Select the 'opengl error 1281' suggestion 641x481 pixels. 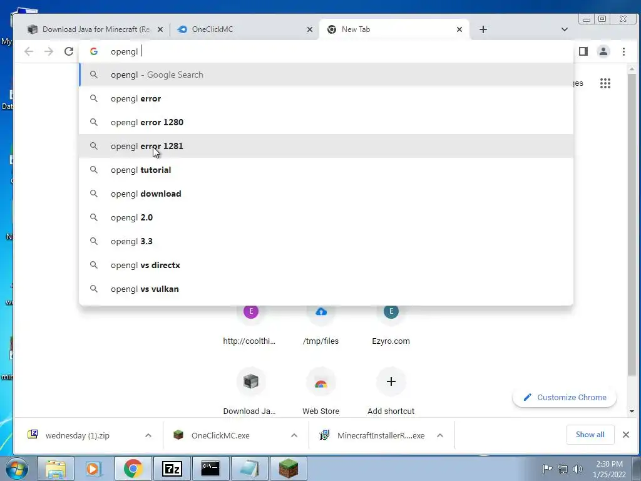[x=326, y=146]
